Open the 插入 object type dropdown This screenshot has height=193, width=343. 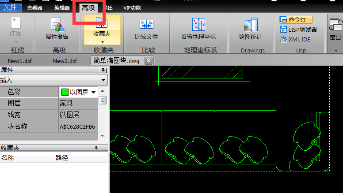[x=54, y=80]
